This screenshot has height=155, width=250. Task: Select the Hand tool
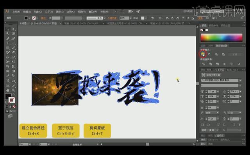point(8,90)
